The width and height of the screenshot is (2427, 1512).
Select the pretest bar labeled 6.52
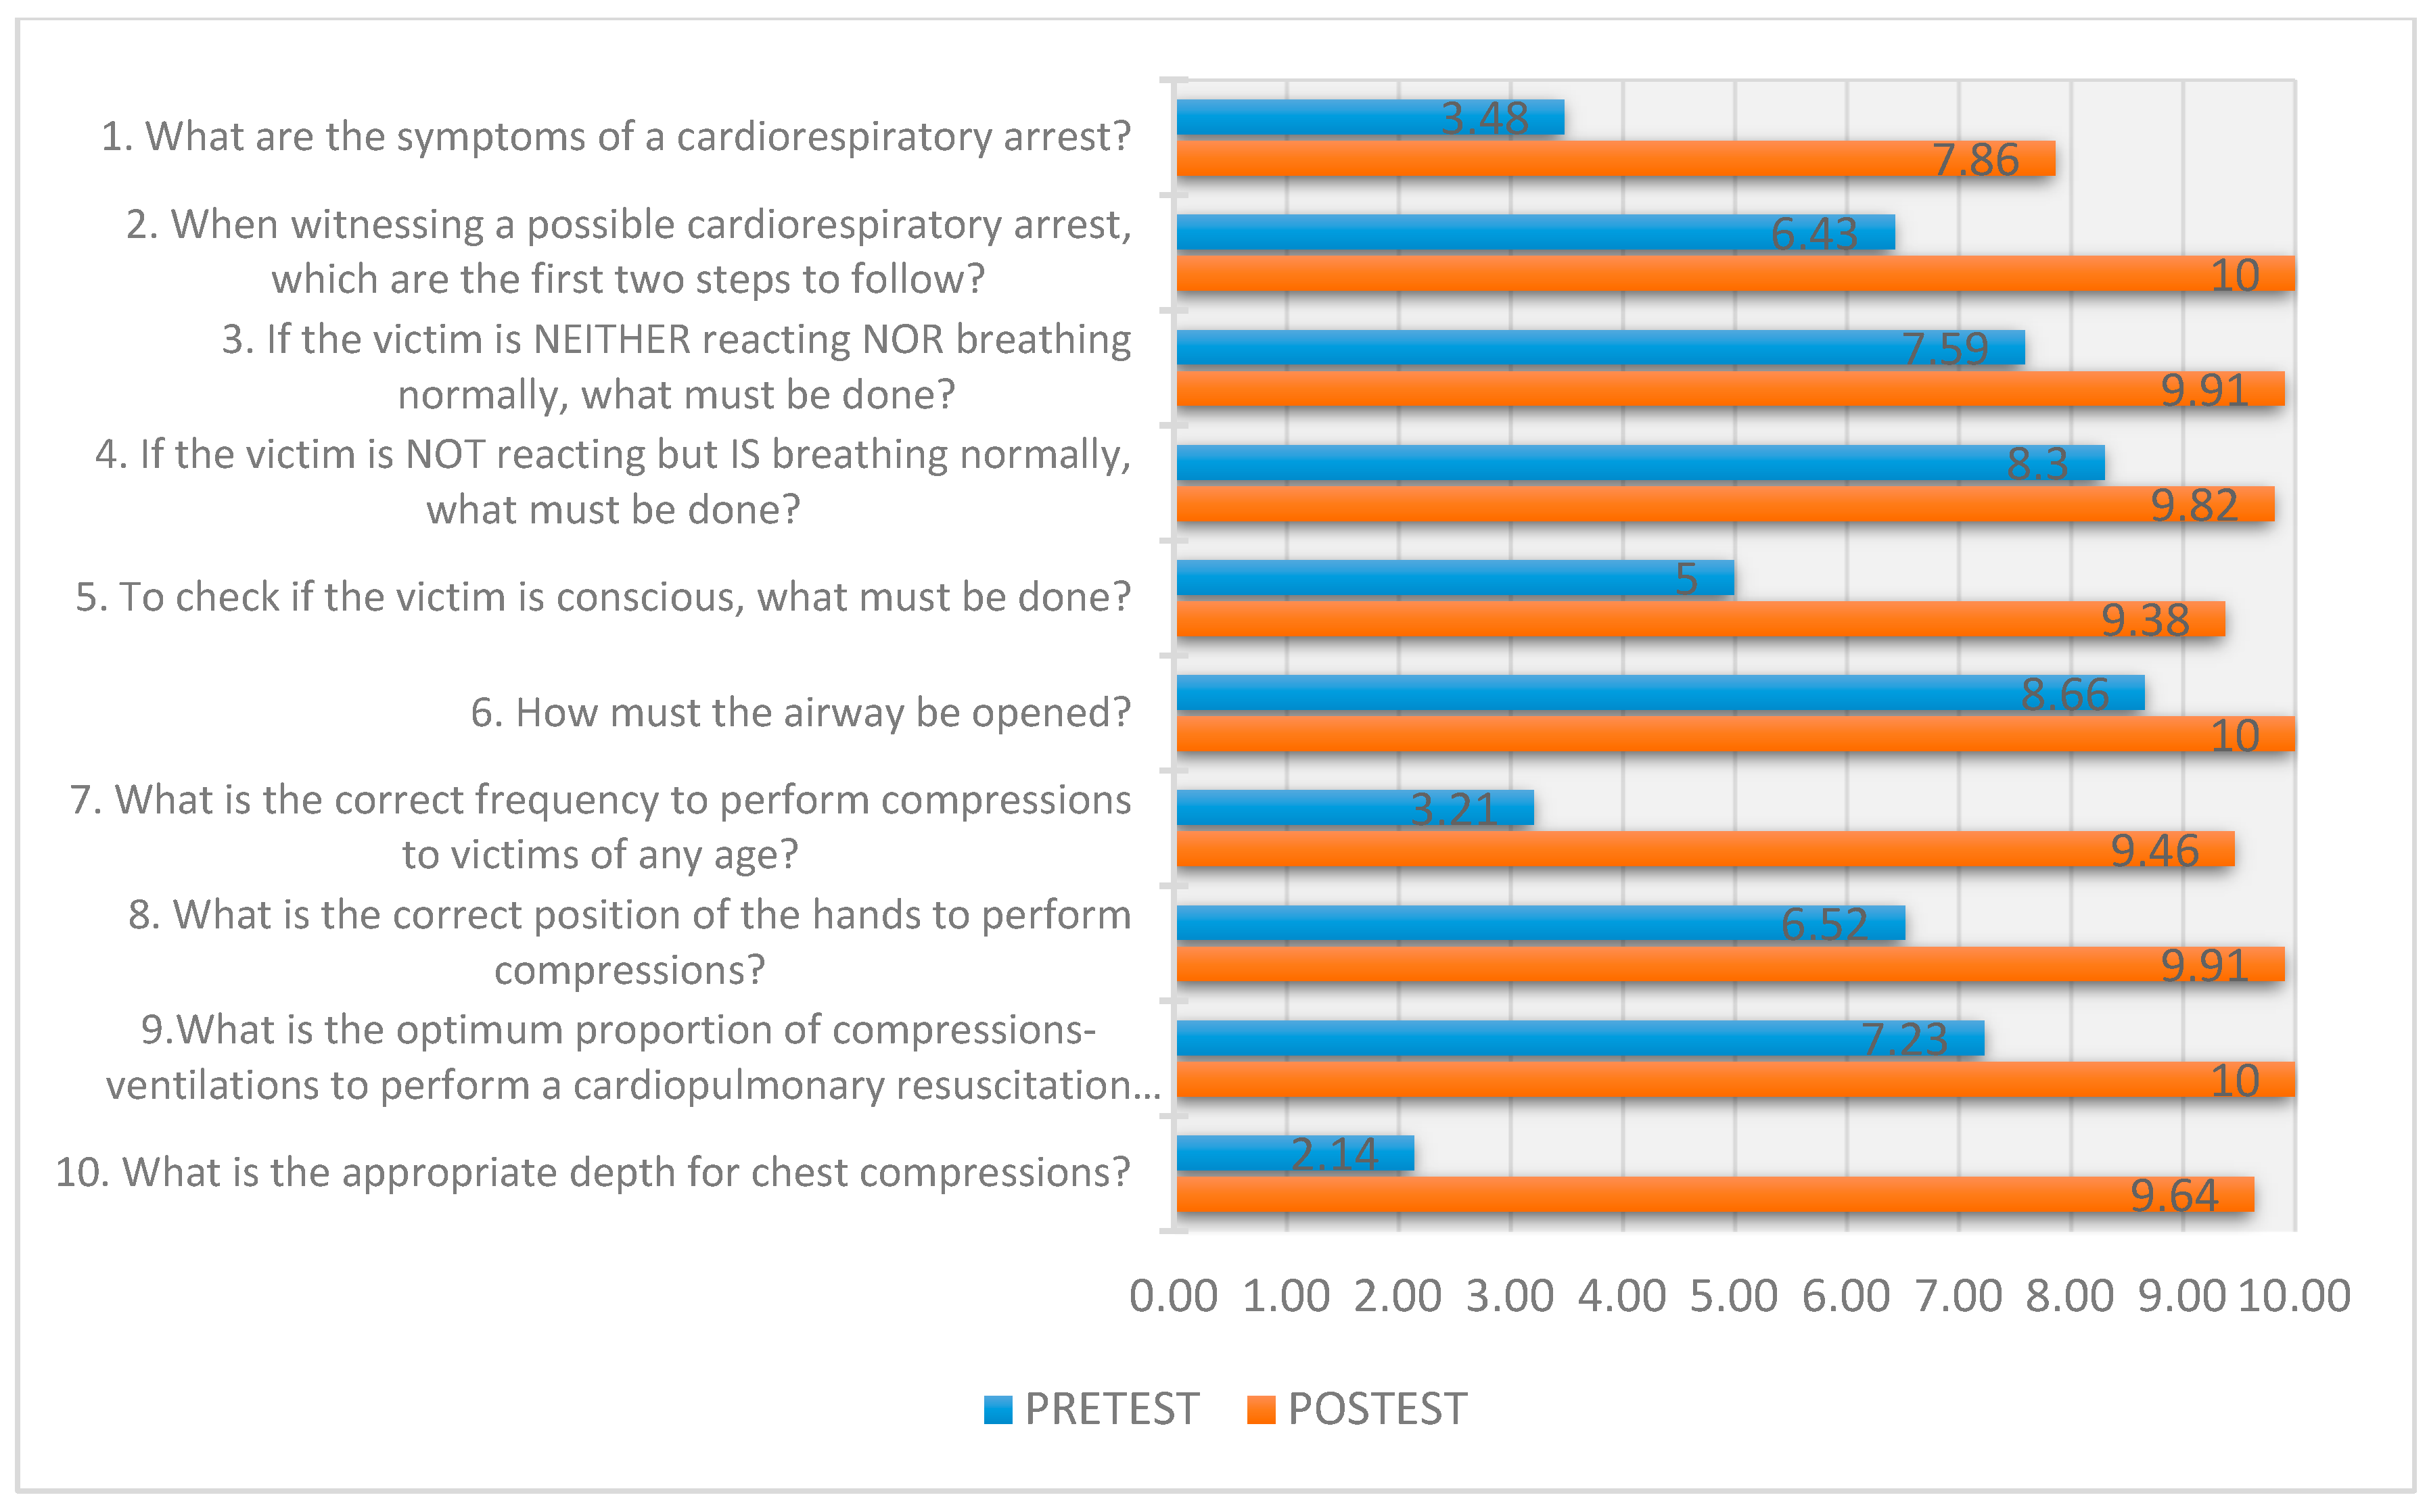tap(1540, 923)
